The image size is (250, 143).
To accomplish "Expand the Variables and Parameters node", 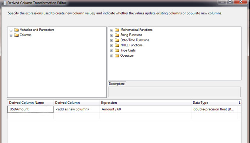I will click(x=11, y=30).
